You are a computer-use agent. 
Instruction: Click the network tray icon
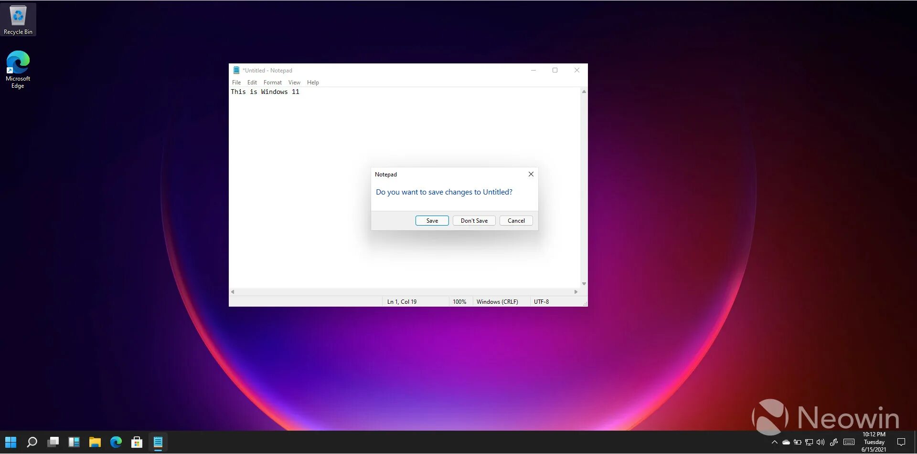point(809,442)
